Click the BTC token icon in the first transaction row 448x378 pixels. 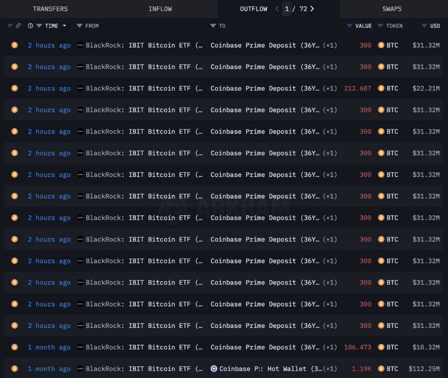pyautogui.click(x=381, y=45)
